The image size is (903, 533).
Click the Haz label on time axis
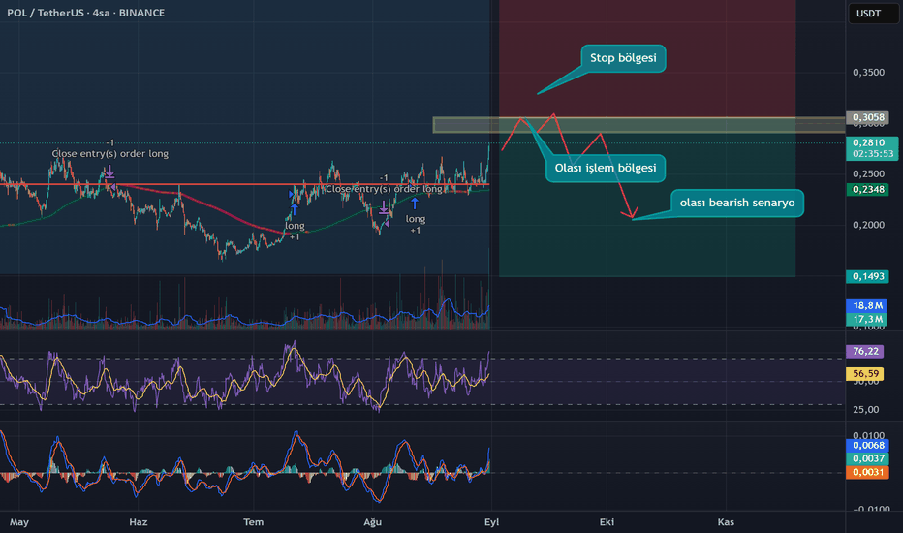coord(139,522)
